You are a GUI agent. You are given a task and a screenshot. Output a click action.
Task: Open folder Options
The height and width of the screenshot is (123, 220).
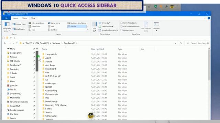point(156,27)
